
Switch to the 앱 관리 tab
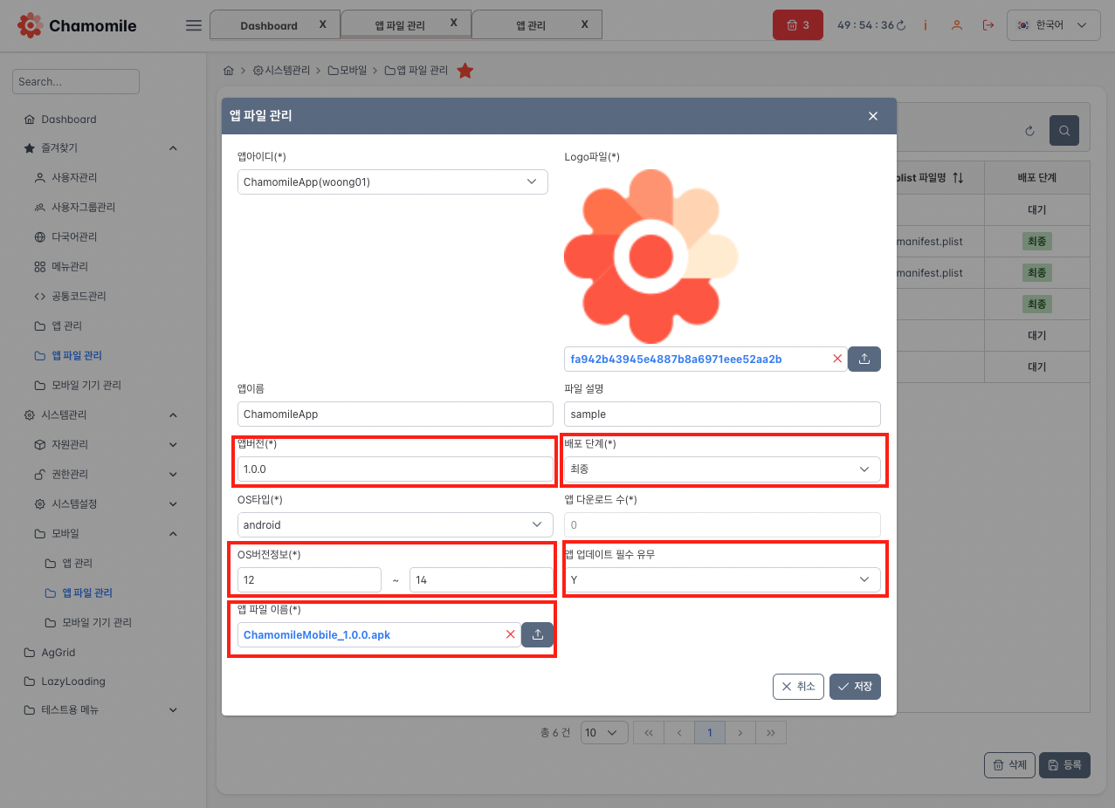point(530,25)
